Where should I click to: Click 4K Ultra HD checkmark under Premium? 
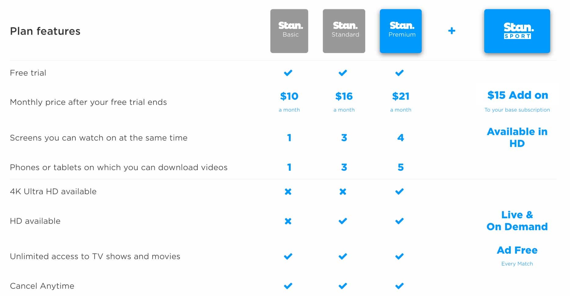click(x=399, y=192)
